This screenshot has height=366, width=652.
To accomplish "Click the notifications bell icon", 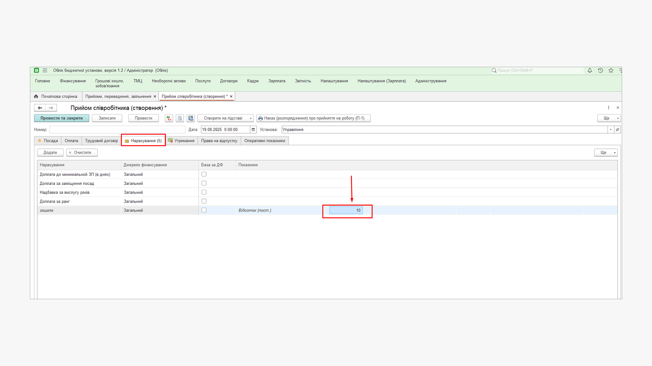I will 590,70.
